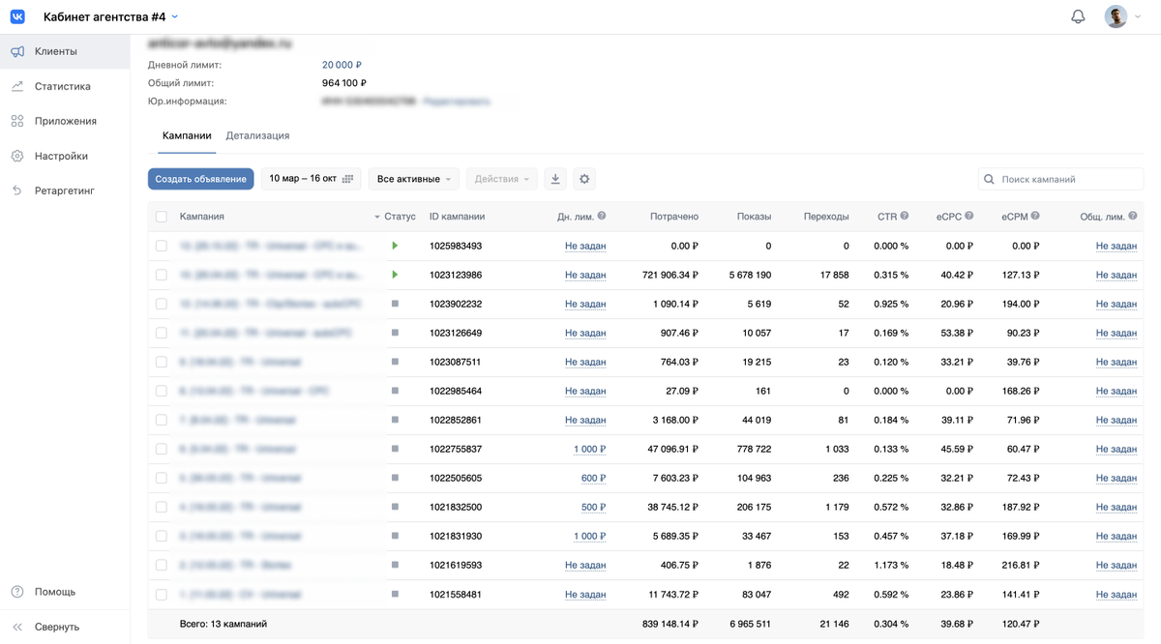Switch to the Детализация tab
This screenshot has width=1161, height=644.
coord(257,135)
